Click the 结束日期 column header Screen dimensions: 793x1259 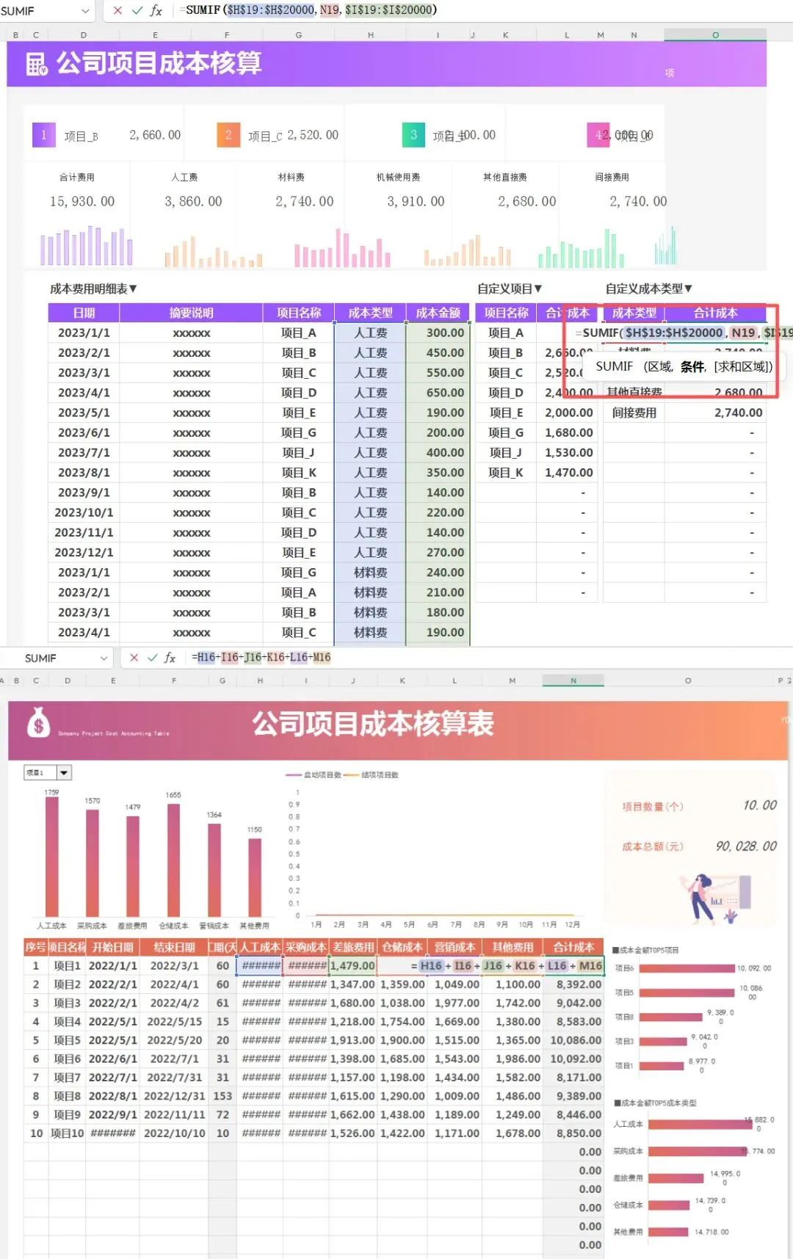click(174, 947)
